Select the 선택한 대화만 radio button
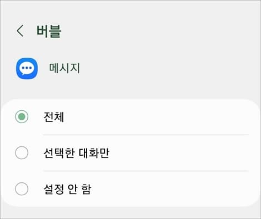 (22, 152)
